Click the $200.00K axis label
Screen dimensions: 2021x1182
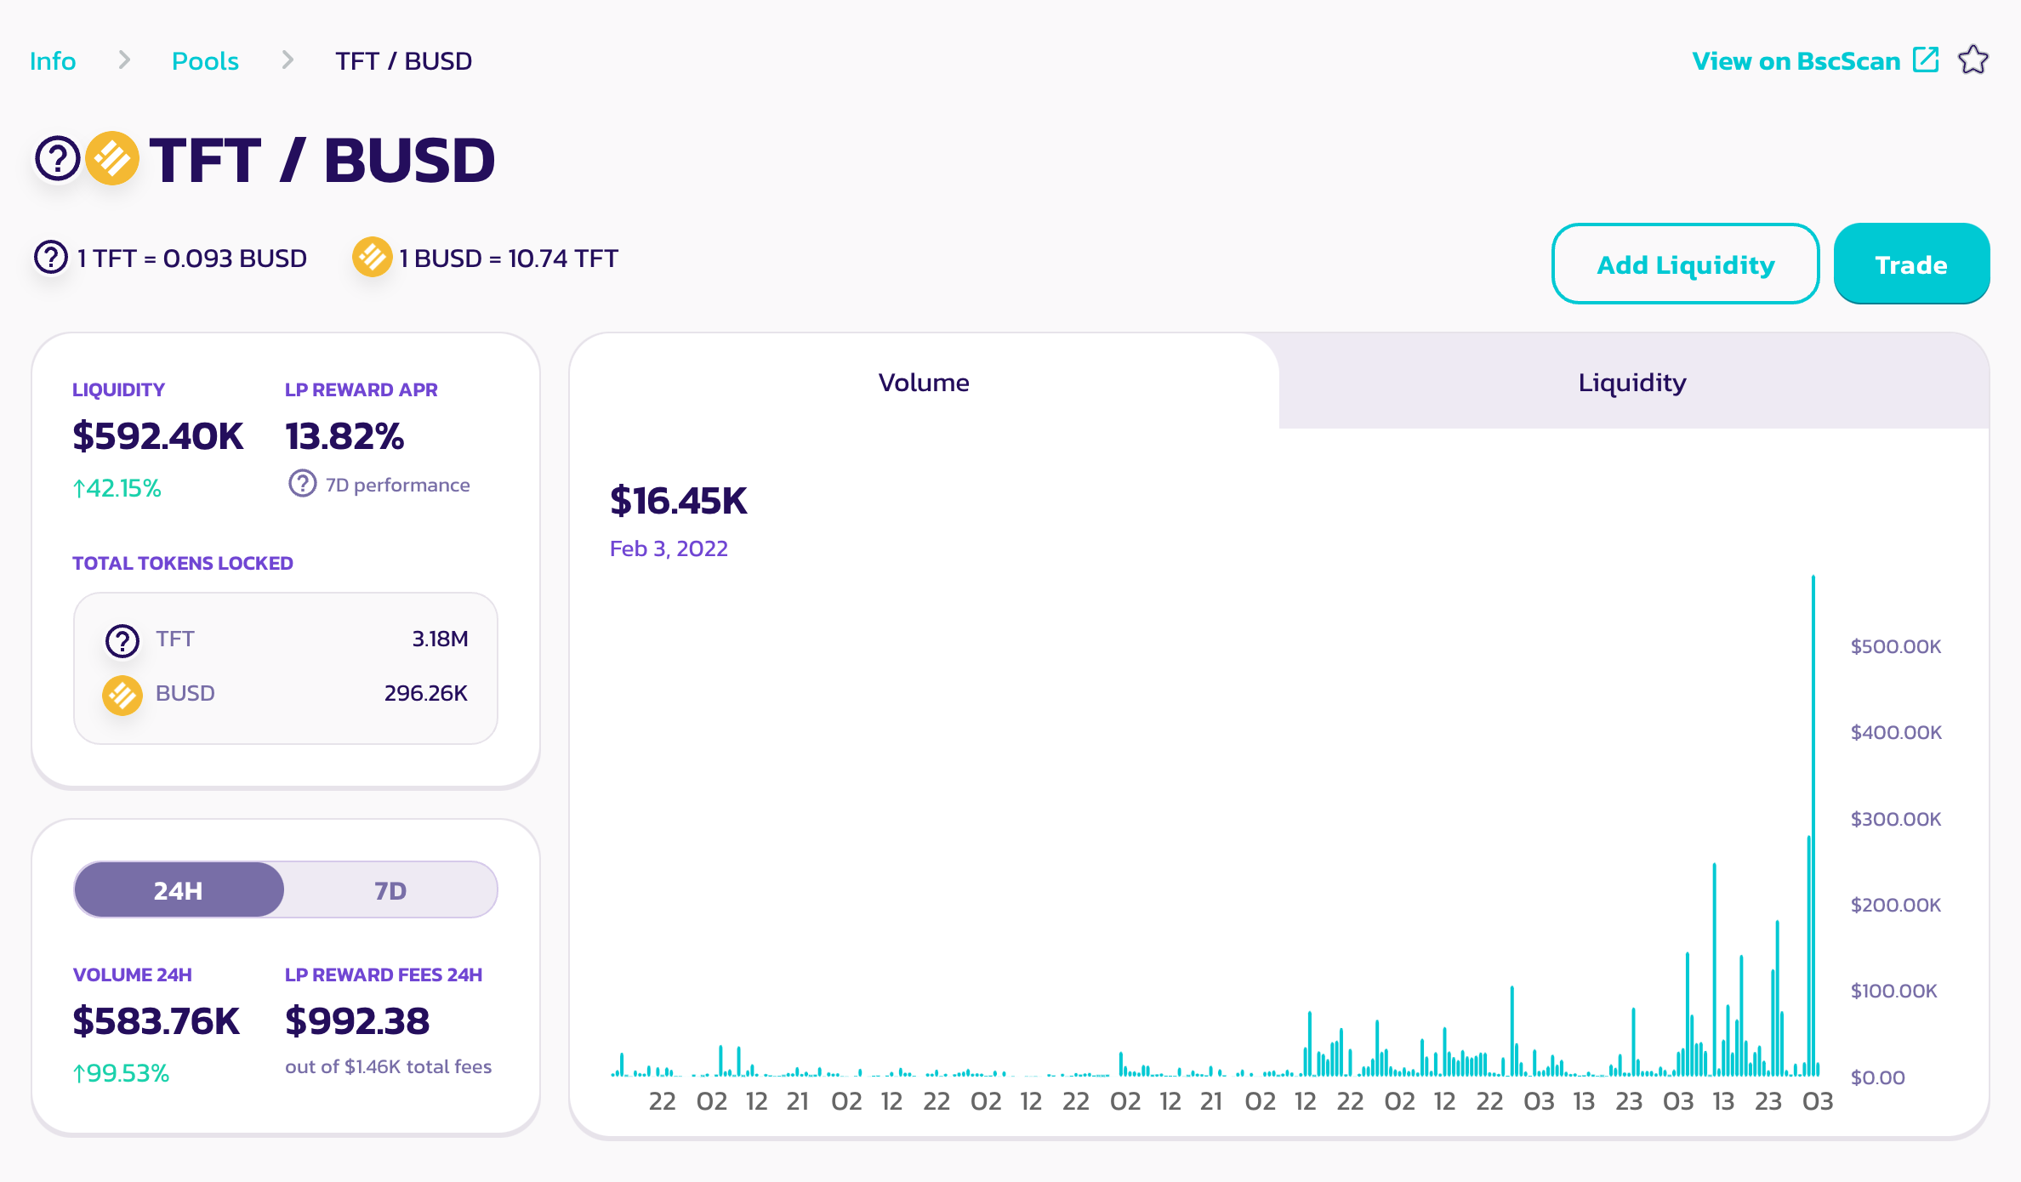coord(1896,905)
